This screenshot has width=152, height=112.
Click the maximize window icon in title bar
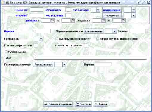(x=143, y=2)
